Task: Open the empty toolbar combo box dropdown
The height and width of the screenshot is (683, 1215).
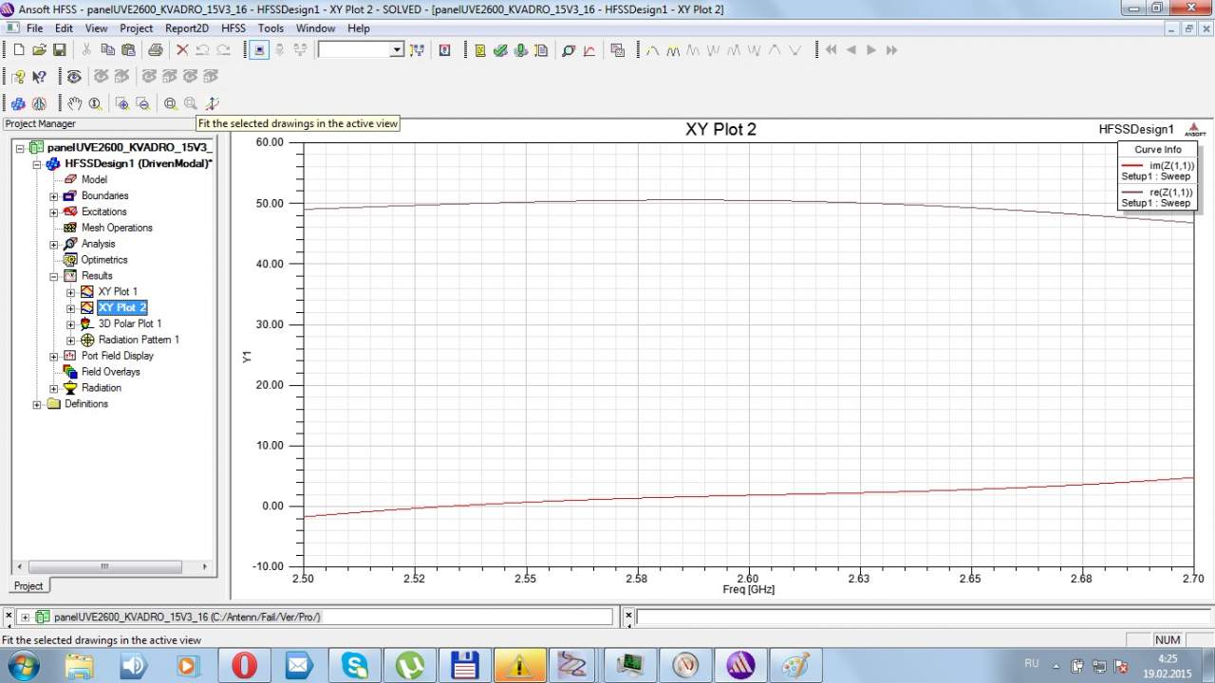Action: 397,50
